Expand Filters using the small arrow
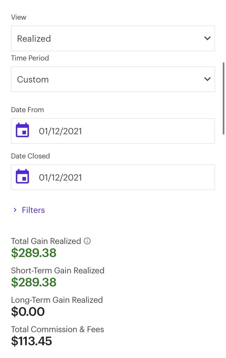 click(15, 210)
